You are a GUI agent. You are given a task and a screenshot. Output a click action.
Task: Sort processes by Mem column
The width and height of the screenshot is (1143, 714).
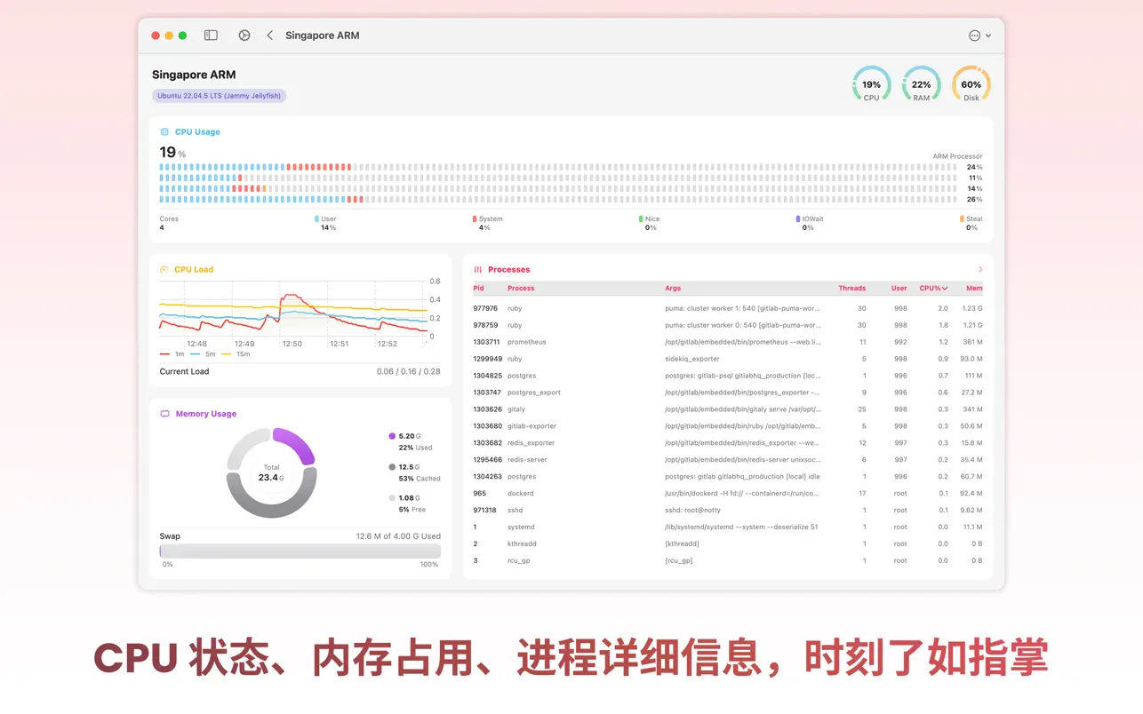click(974, 289)
